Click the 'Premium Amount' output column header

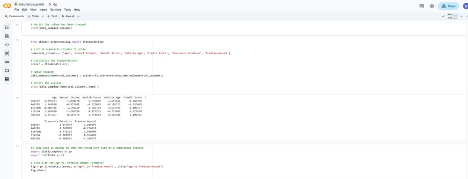85,121
